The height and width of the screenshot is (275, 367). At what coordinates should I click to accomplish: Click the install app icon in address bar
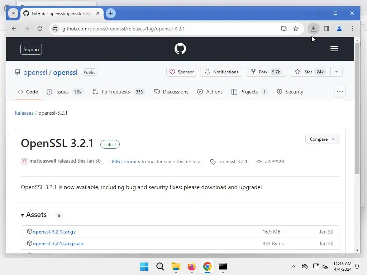(x=284, y=29)
